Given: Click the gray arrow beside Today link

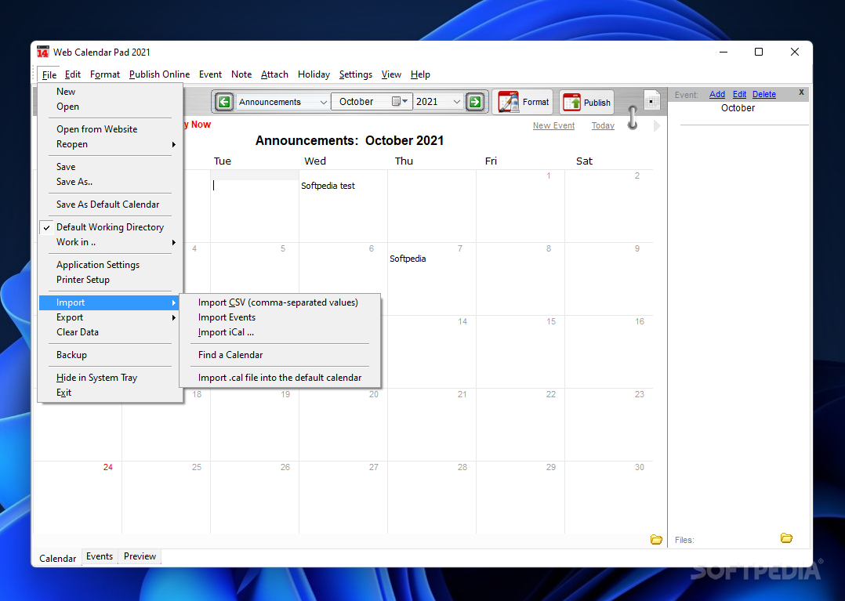Looking at the screenshot, I should coord(656,125).
